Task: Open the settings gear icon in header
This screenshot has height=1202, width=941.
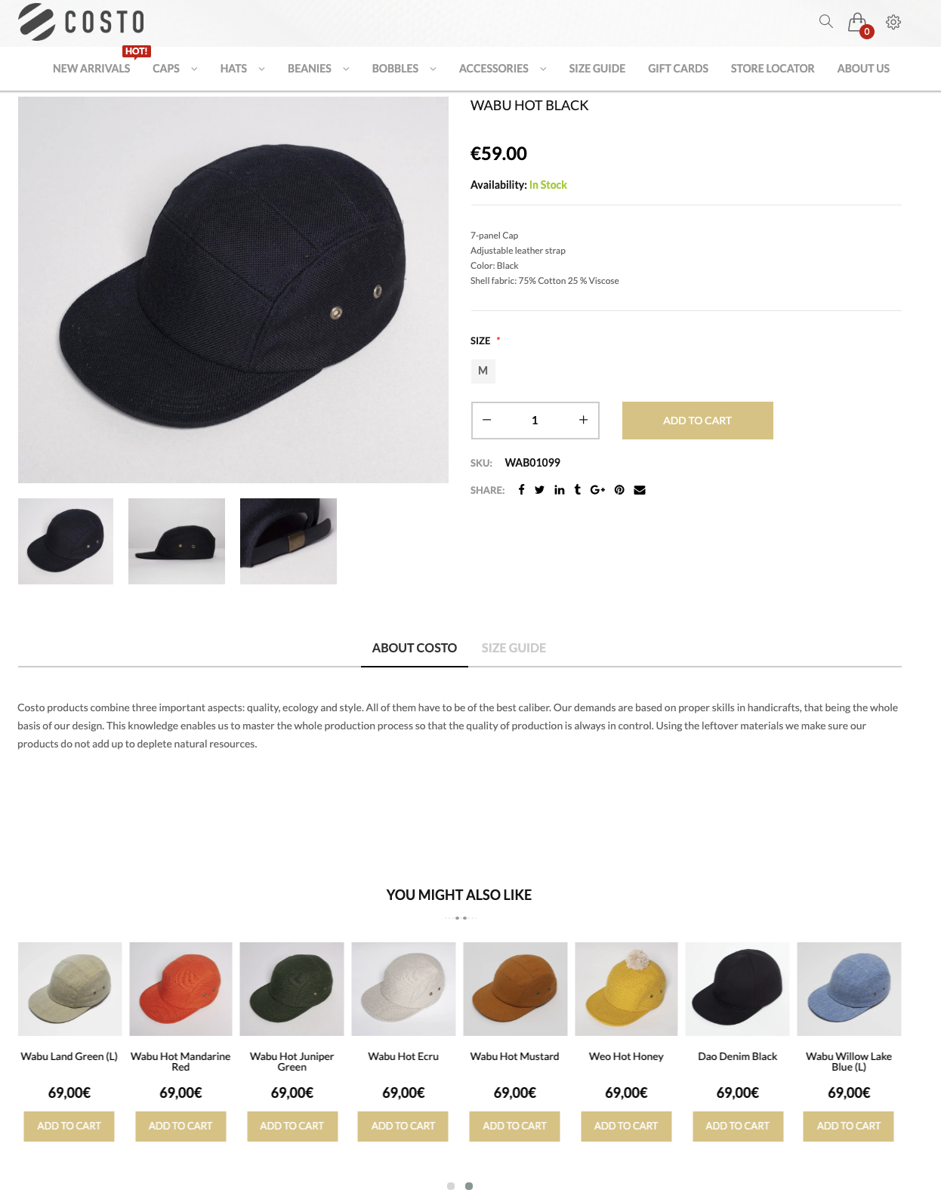Action: click(x=893, y=22)
